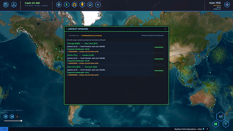Expand the news ticker dropdown arrow

pos(207,129)
